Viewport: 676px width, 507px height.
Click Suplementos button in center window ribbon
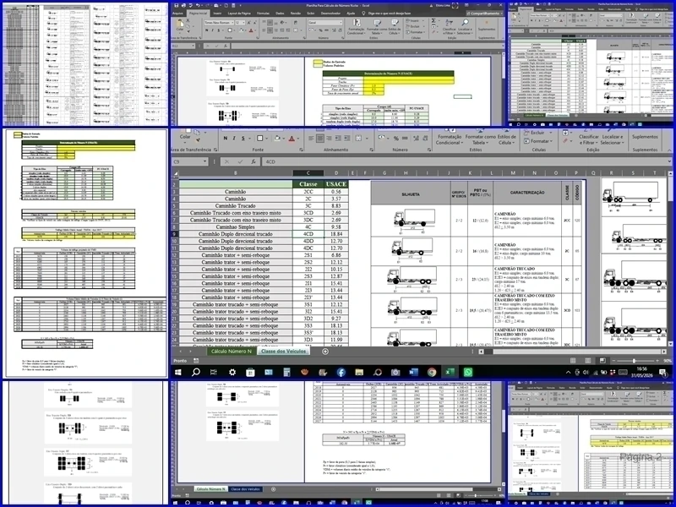pos(645,137)
